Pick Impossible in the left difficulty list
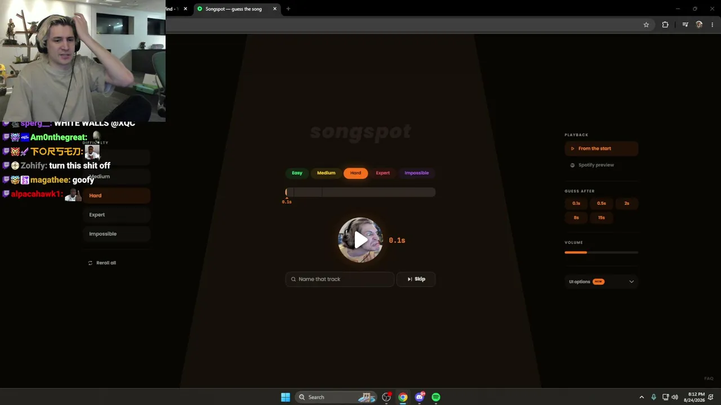Image resolution: width=721 pixels, height=405 pixels. point(117,234)
